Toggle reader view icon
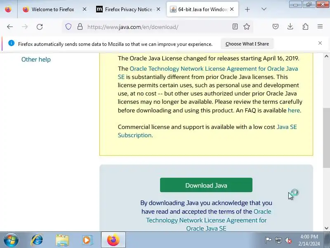 pyautogui.click(x=235, y=26)
